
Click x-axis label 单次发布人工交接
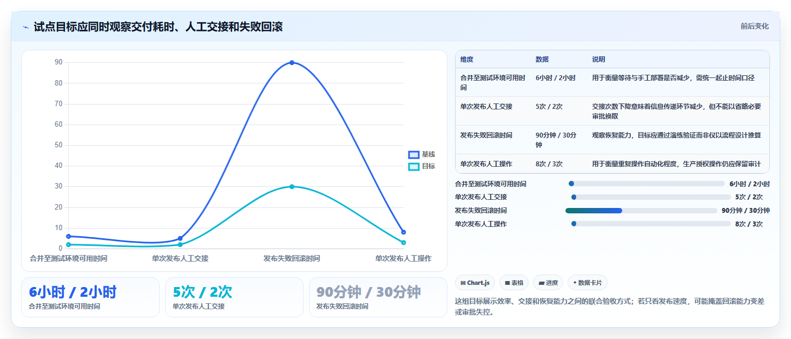[180, 259]
